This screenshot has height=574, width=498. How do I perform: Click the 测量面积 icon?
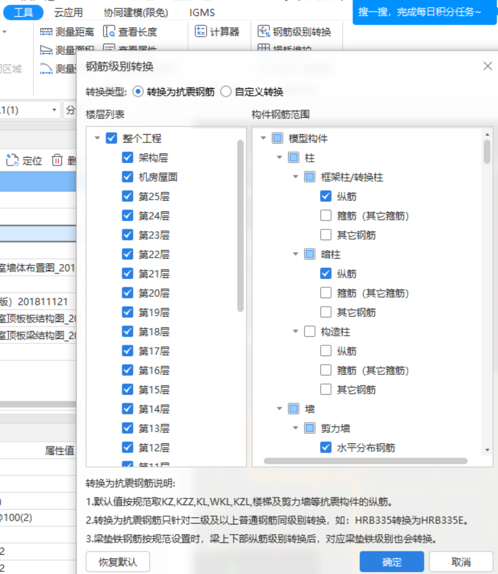[46, 50]
